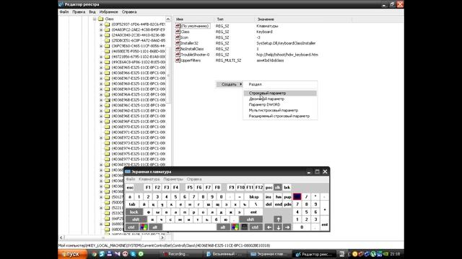Viewport: 462px width, 259px height.
Task: Click the NoInstallClass value icon
Action: (x=178, y=49)
